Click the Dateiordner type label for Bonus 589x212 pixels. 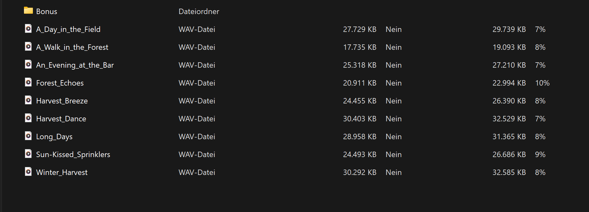tap(199, 11)
